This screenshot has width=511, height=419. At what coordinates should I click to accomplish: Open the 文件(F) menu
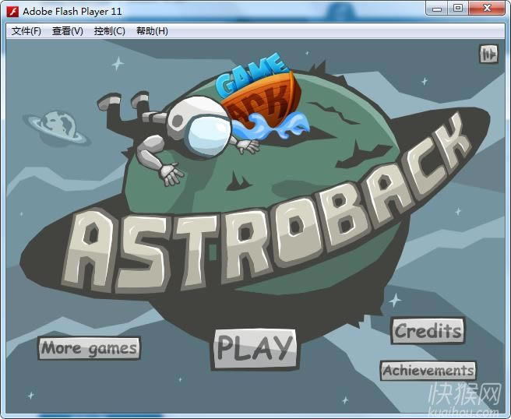click(26, 31)
